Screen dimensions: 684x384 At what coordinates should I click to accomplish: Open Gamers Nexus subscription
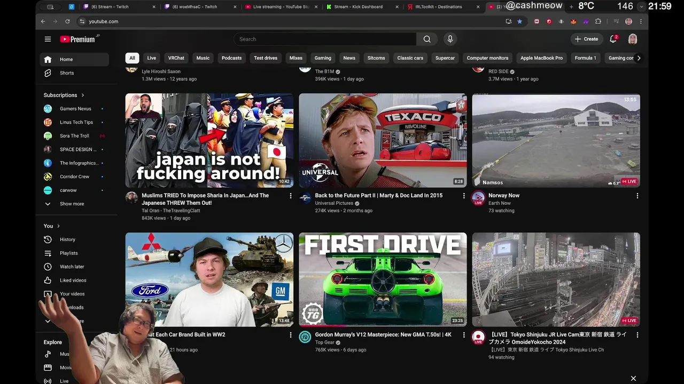(74, 109)
